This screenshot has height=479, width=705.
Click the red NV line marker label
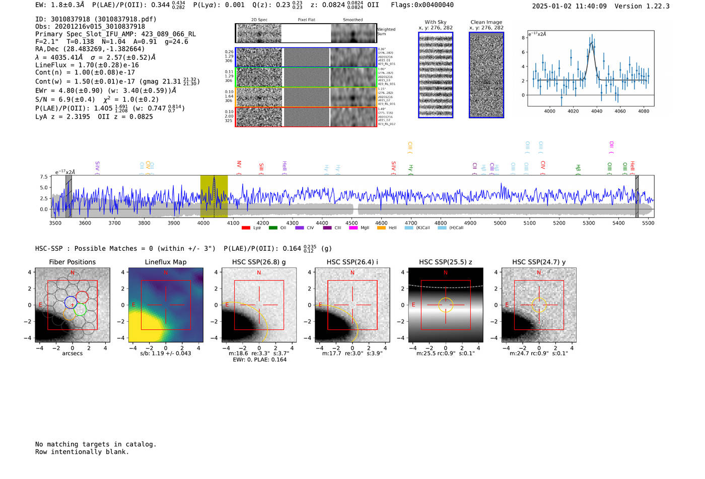click(239, 165)
